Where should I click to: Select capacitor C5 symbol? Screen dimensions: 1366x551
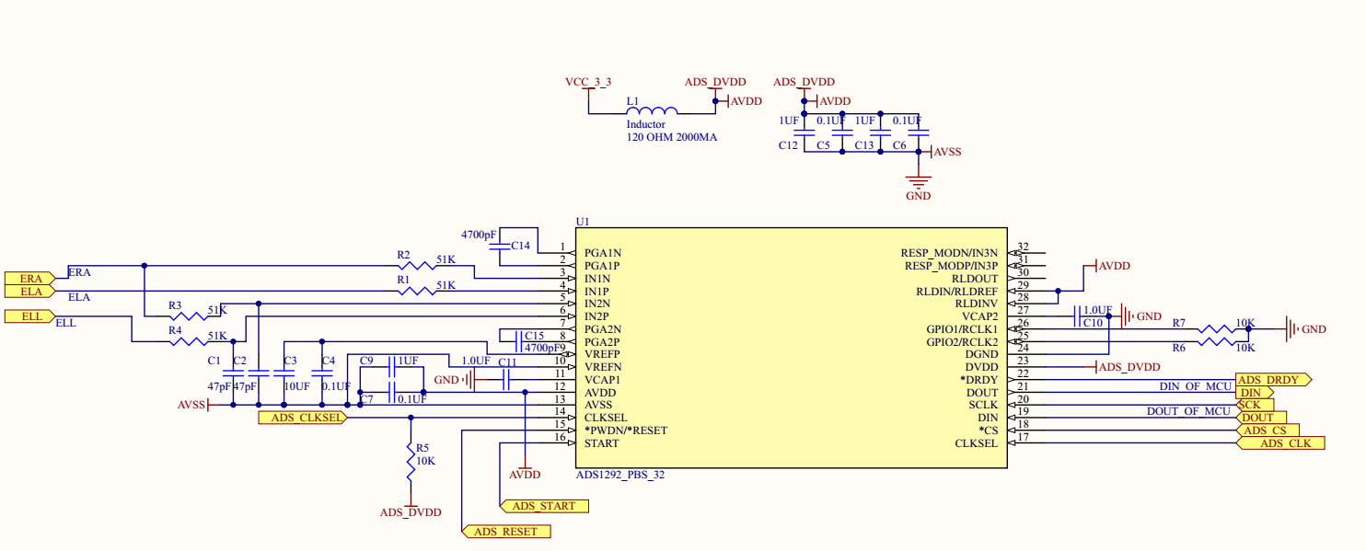click(x=842, y=133)
